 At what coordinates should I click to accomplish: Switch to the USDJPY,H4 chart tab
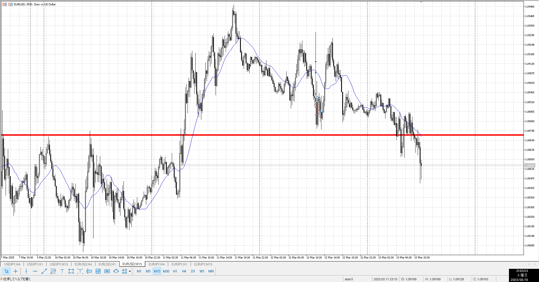pos(12,264)
